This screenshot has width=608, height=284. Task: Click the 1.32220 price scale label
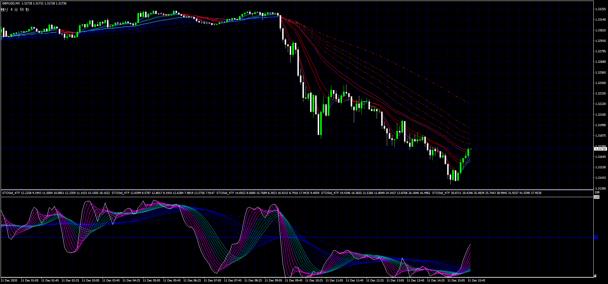[x=600, y=104]
